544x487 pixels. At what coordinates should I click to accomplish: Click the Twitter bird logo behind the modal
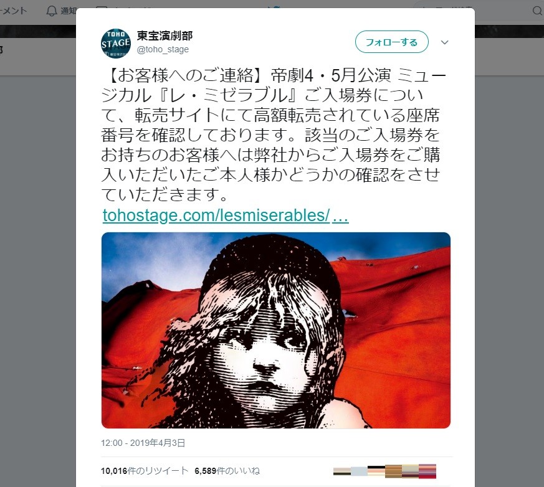coord(274,6)
